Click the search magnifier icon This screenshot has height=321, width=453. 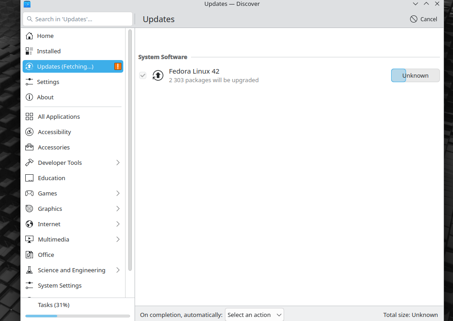[29, 19]
